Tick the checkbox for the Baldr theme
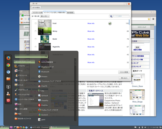162x129 pixels. 36,39
